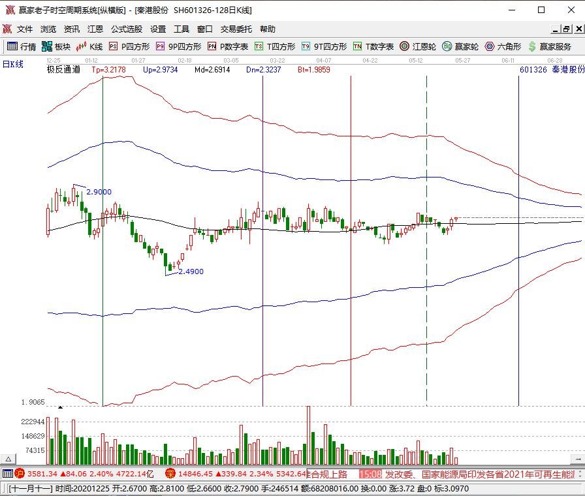Click the 222944 volume axis label
Viewport: 585px width, 496px height.
point(33,422)
